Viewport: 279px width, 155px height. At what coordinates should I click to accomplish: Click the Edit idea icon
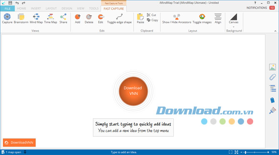101,17
